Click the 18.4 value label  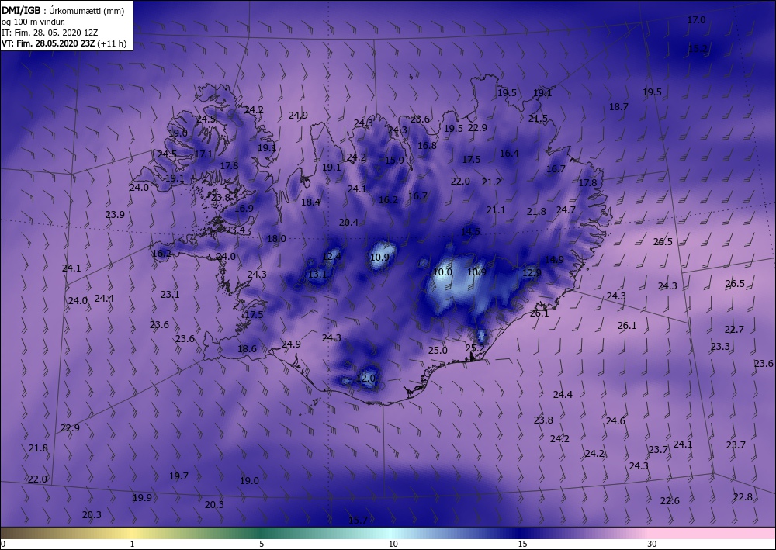coord(311,202)
